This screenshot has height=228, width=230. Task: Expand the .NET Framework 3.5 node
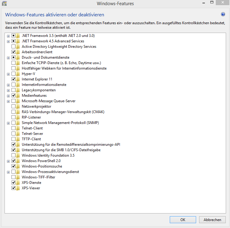[8, 36]
